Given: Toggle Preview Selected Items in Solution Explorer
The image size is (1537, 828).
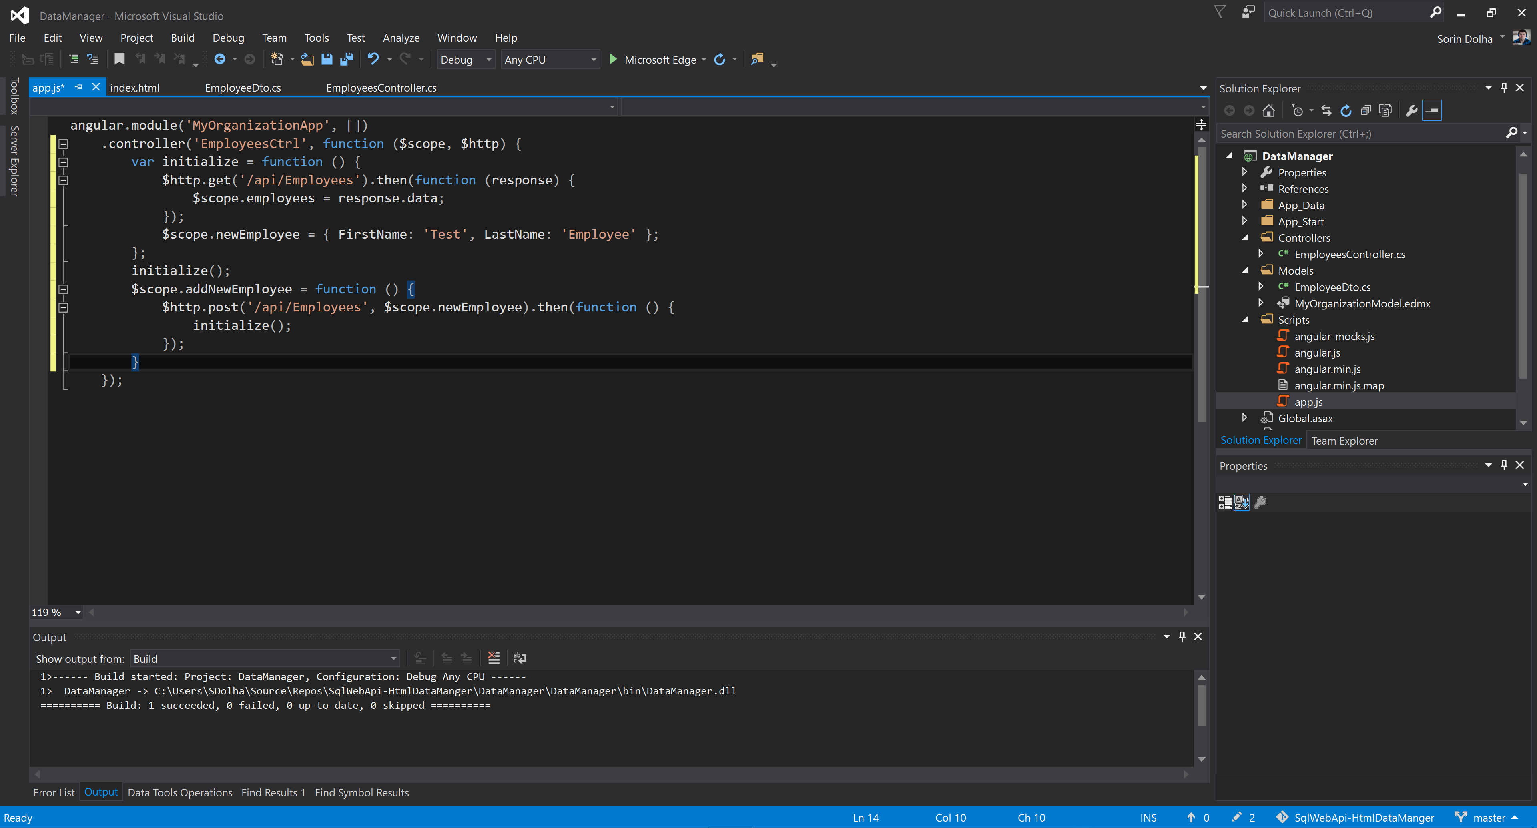Looking at the screenshot, I should pyautogui.click(x=1432, y=110).
